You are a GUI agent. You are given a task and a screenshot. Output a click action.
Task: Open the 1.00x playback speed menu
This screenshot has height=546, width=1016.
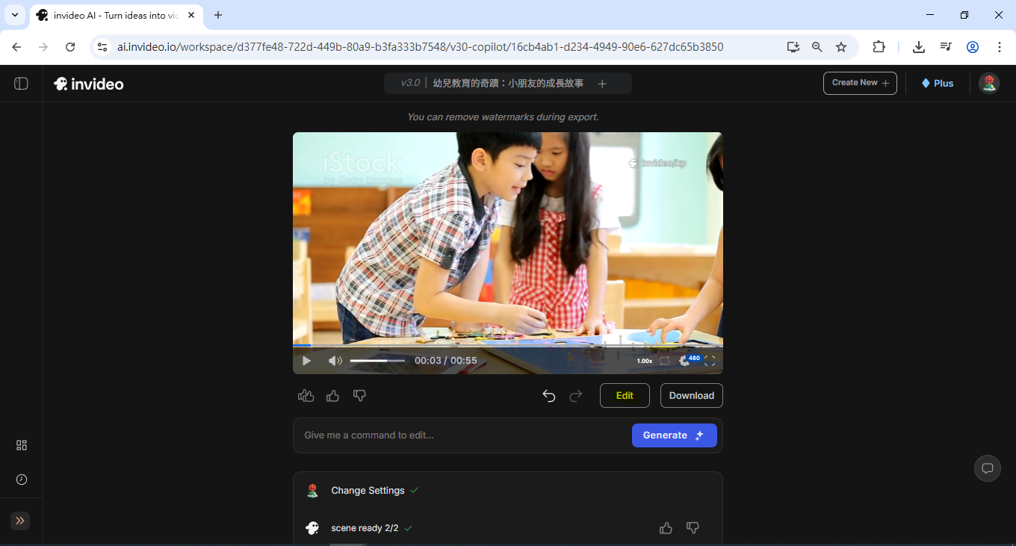point(644,361)
